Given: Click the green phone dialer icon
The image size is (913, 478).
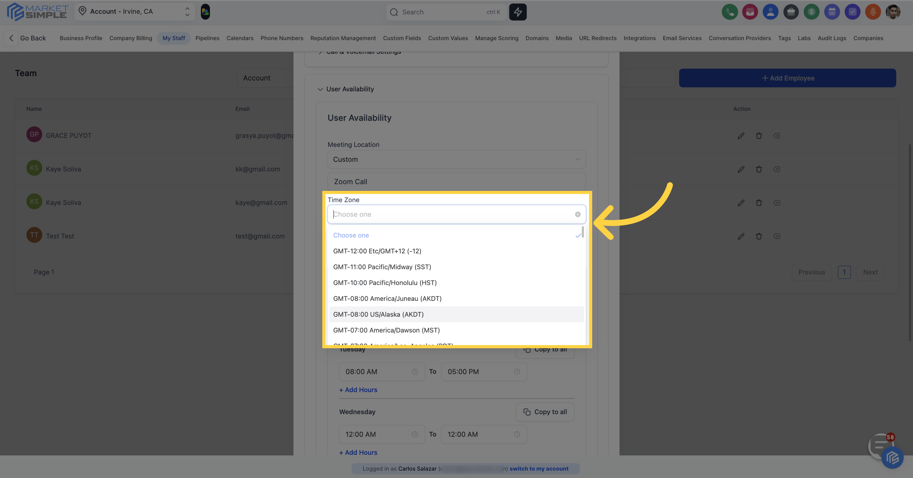Looking at the screenshot, I should coord(729,12).
